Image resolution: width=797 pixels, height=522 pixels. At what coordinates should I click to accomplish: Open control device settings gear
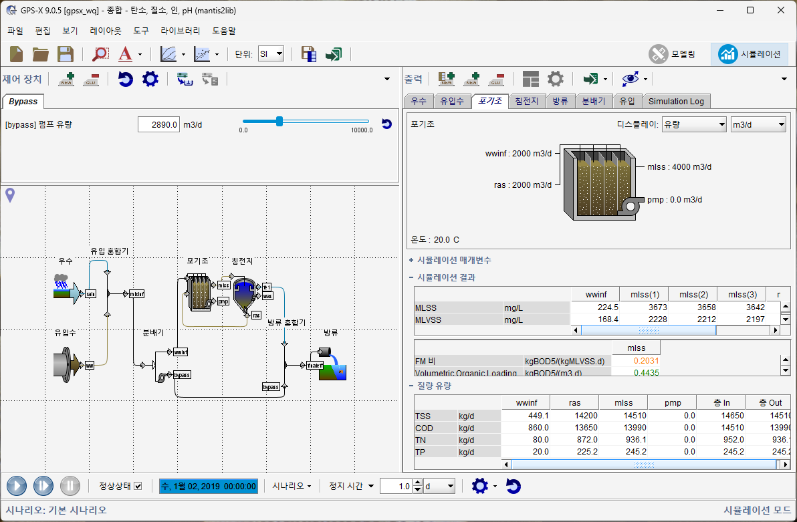[x=150, y=80]
